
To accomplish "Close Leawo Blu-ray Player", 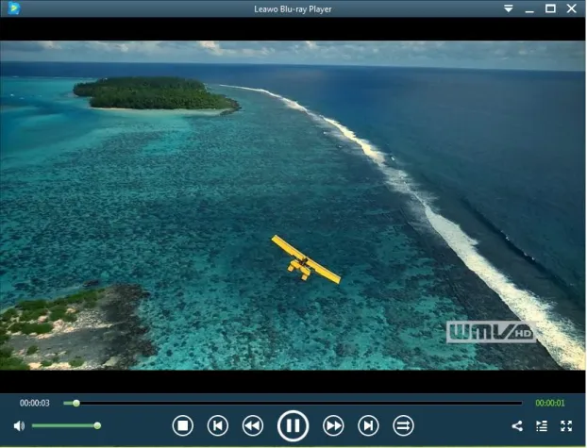I will point(571,8).
